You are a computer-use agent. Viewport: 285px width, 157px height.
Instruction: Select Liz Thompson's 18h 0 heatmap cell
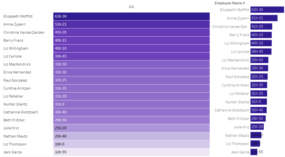point(131,144)
